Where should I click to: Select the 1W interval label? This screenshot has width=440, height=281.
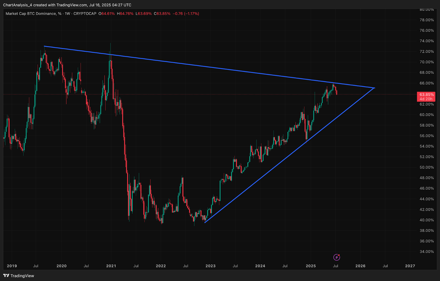tap(67, 13)
